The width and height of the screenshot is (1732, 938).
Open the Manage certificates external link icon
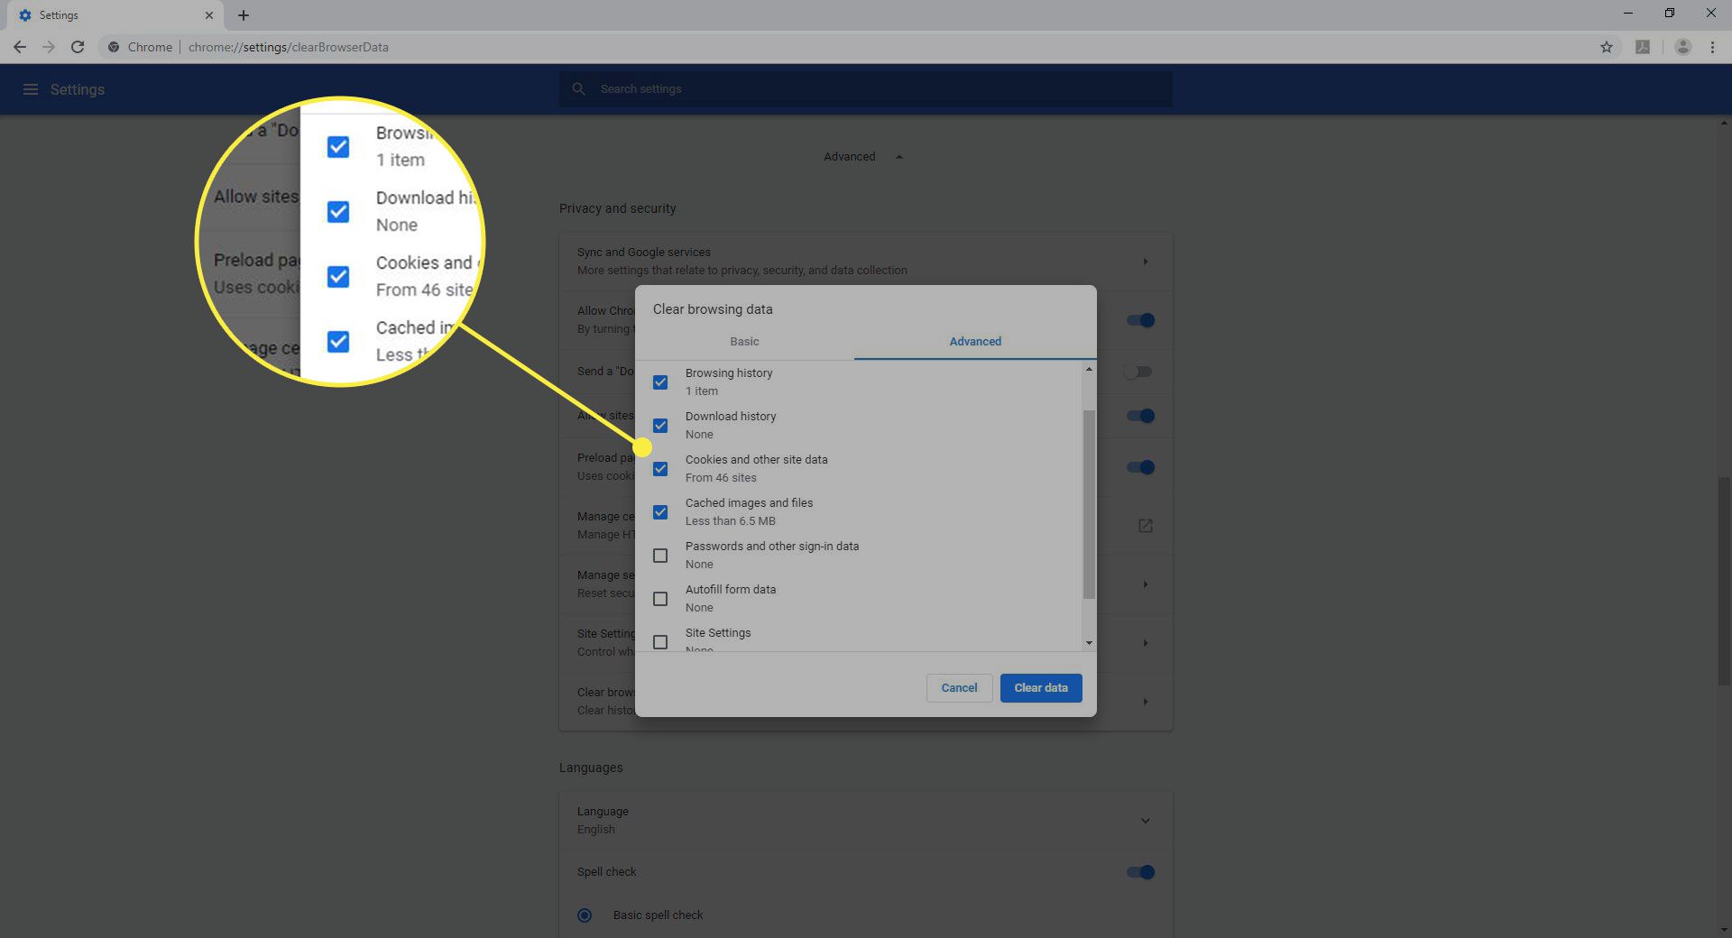[1145, 526]
